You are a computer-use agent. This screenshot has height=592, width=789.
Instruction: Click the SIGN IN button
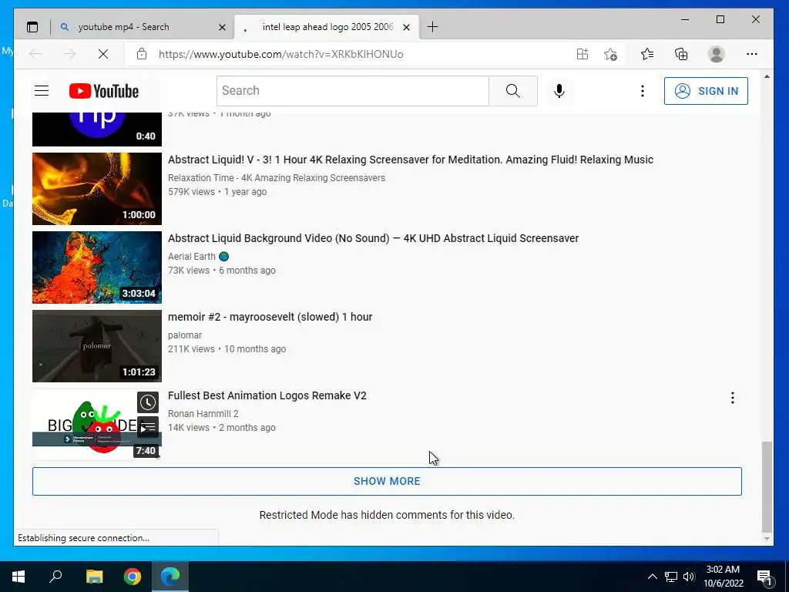tap(706, 91)
